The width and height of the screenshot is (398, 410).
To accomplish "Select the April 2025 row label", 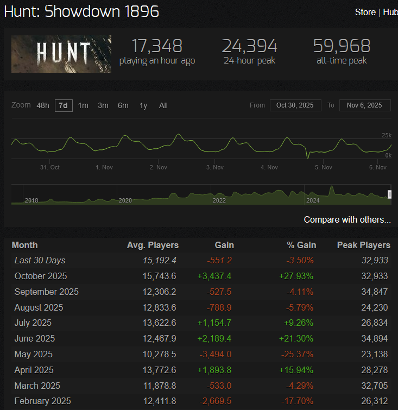I will click(x=34, y=370).
